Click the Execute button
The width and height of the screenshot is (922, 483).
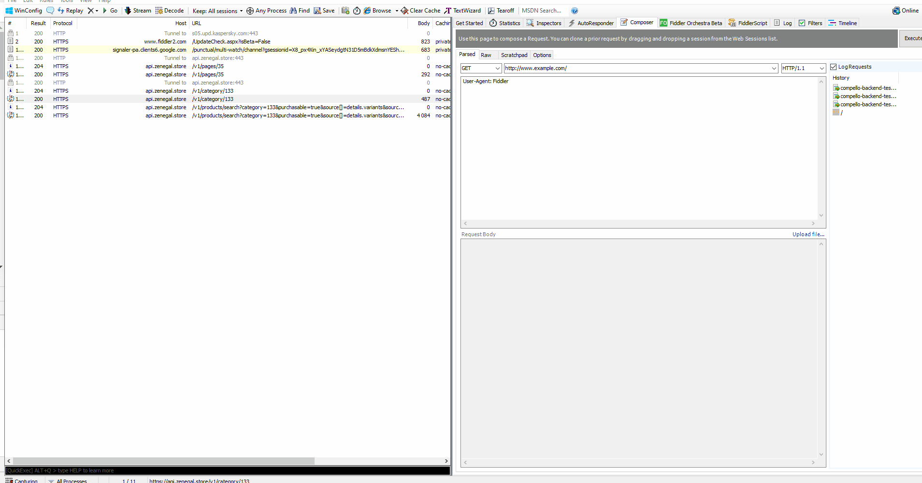(911, 38)
